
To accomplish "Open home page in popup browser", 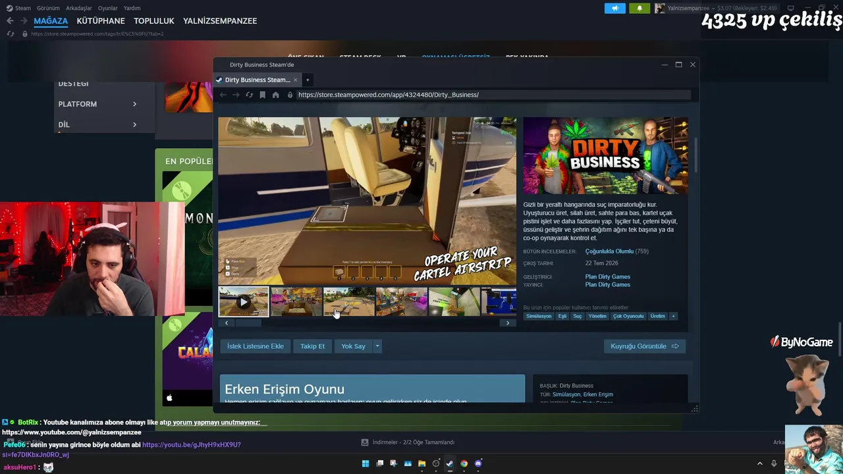I will point(275,95).
